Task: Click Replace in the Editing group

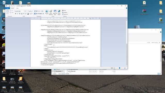Action: tap(65, 12)
